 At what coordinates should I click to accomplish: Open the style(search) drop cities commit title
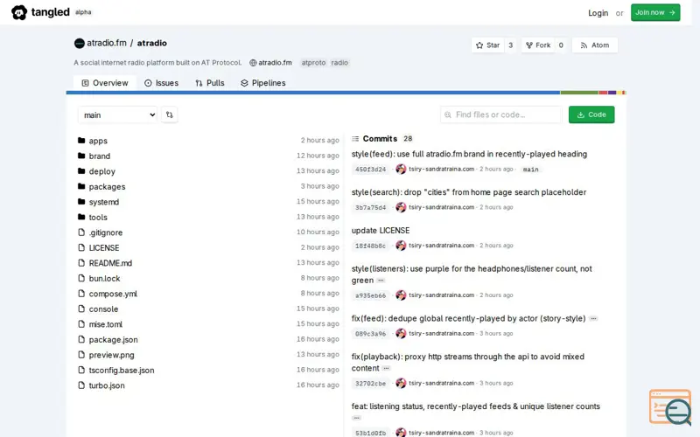469,192
